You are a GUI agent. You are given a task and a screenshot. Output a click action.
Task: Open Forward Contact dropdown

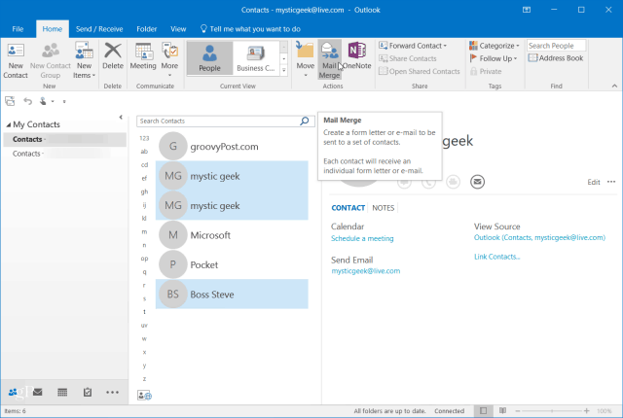coord(413,46)
